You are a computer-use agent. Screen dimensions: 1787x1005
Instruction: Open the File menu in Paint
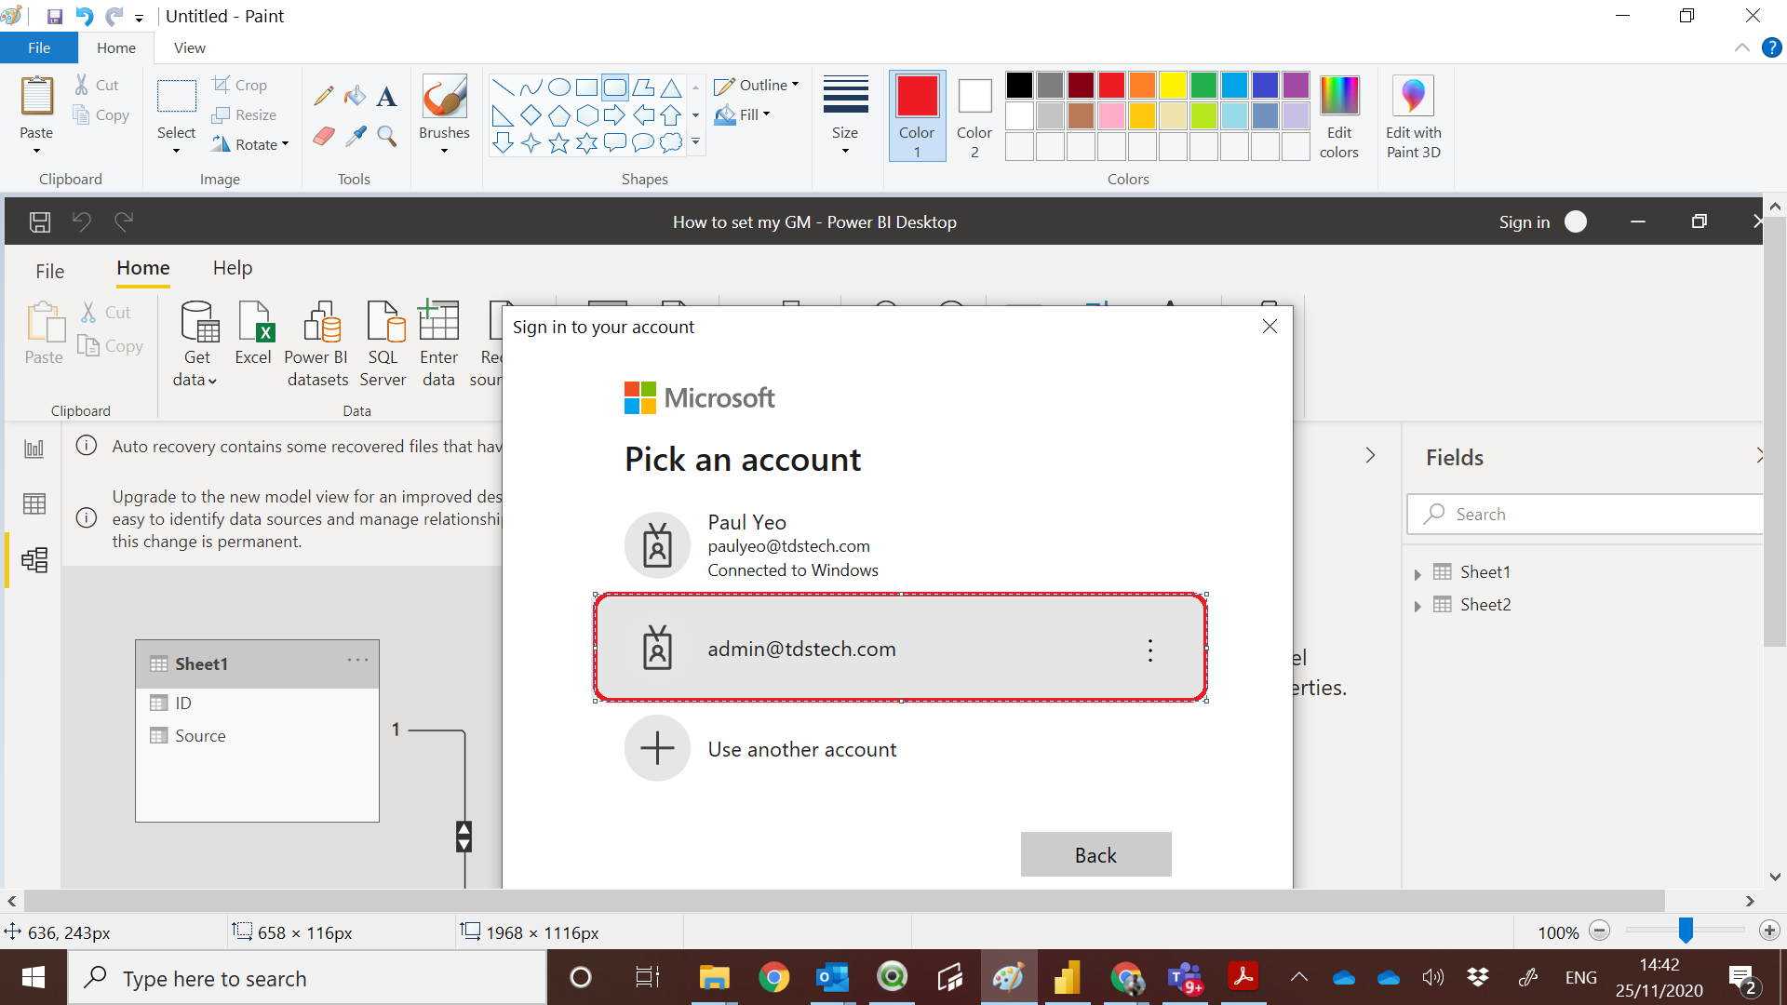(39, 47)
